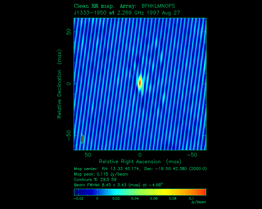This screenshot has width=262, height=209.
Task: Click the "-0.02" color bar tick label
Action: pyautogui.click(x=79, y=199)
